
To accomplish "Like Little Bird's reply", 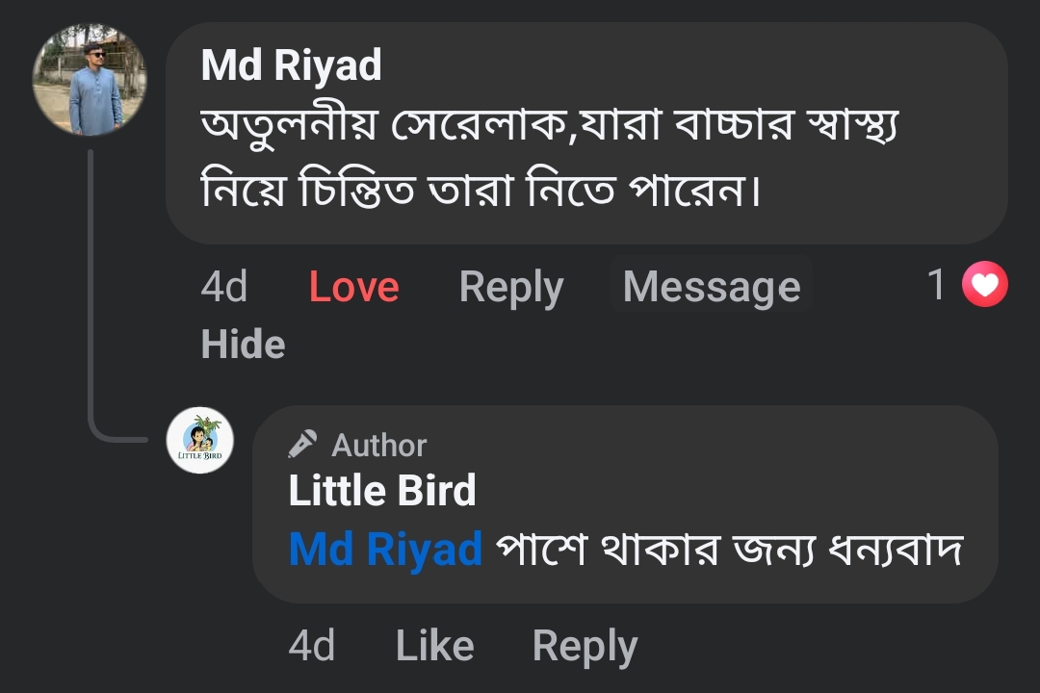I will [434, 646].
